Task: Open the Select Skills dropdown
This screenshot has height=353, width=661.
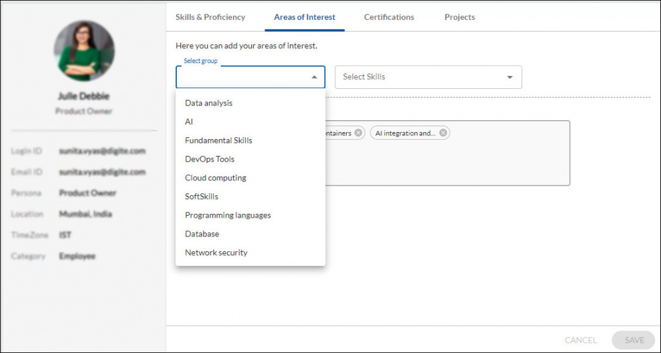Action: pyautogui.click(x=429, y=77)
